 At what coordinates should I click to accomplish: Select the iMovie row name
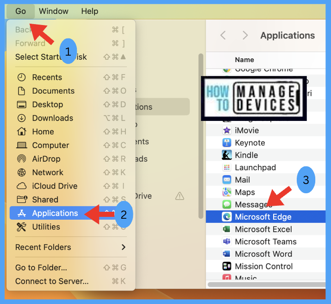[x=247, y=130]
